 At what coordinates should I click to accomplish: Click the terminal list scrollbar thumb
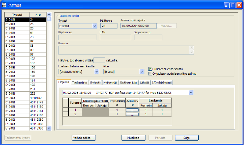(x=49, y=19)
